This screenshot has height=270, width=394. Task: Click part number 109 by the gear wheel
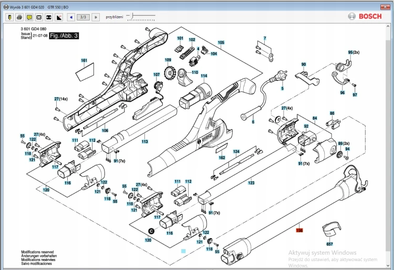(168, 60)
